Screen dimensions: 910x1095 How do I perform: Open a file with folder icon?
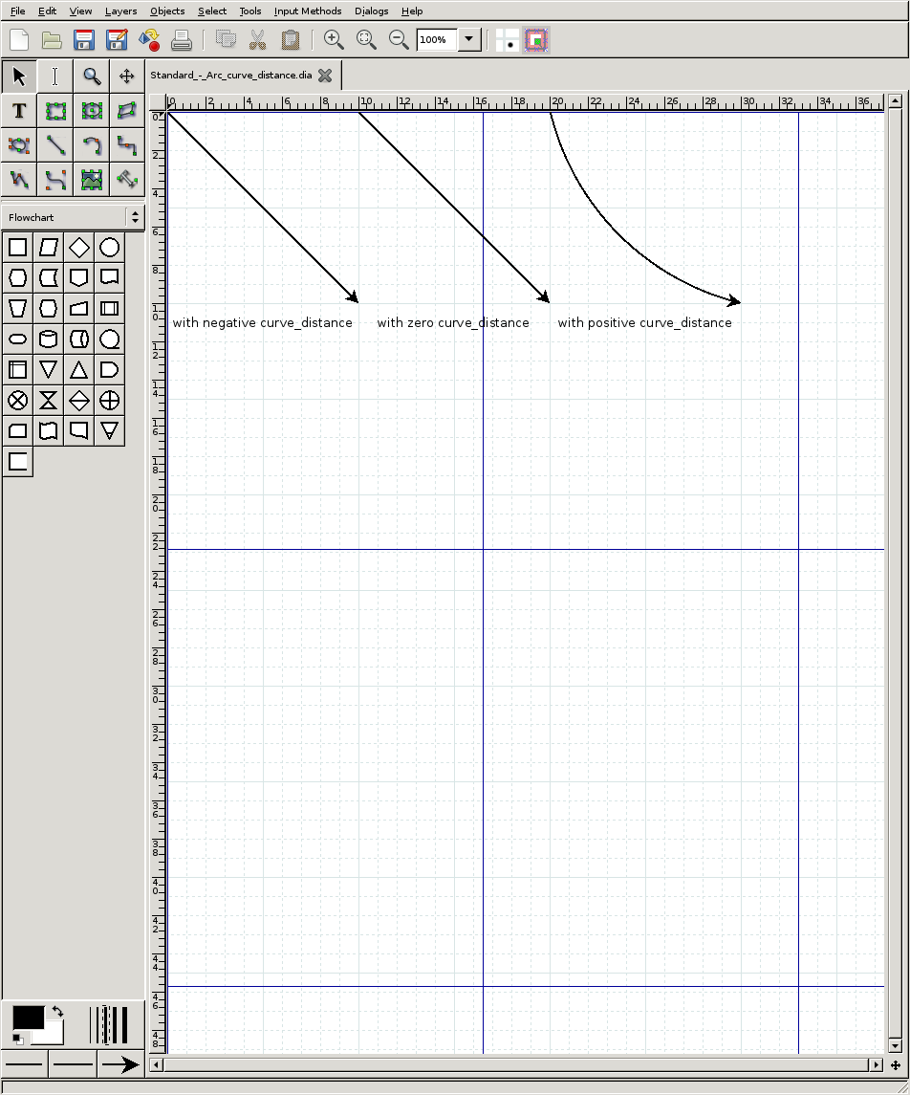coord(52,40)
